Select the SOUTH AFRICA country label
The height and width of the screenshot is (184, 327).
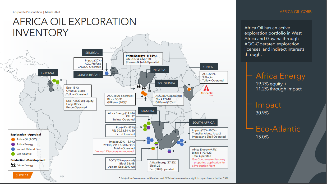click(203, 123)
